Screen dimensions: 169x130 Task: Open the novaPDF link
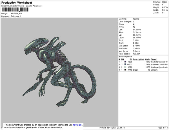click(x=77, y=125)
